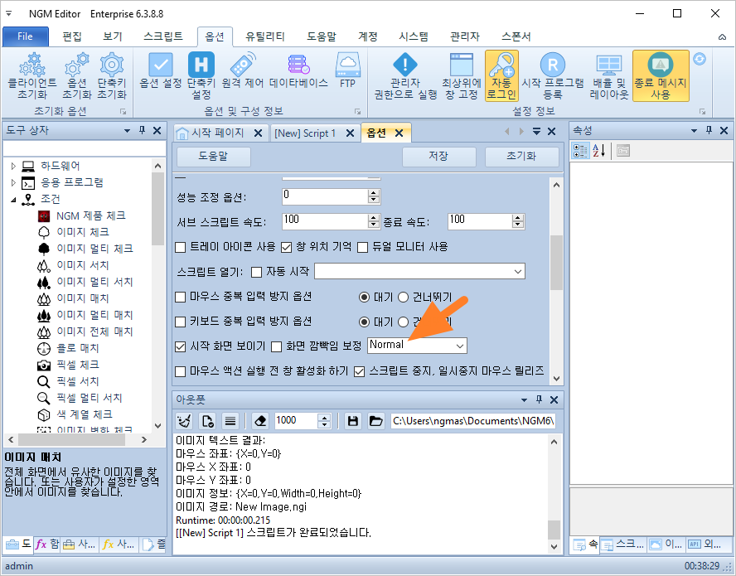This screenshot has width=736, height=576.
Task: Click 시작 프로그램 등록 icon
Action: coord(553,76)
